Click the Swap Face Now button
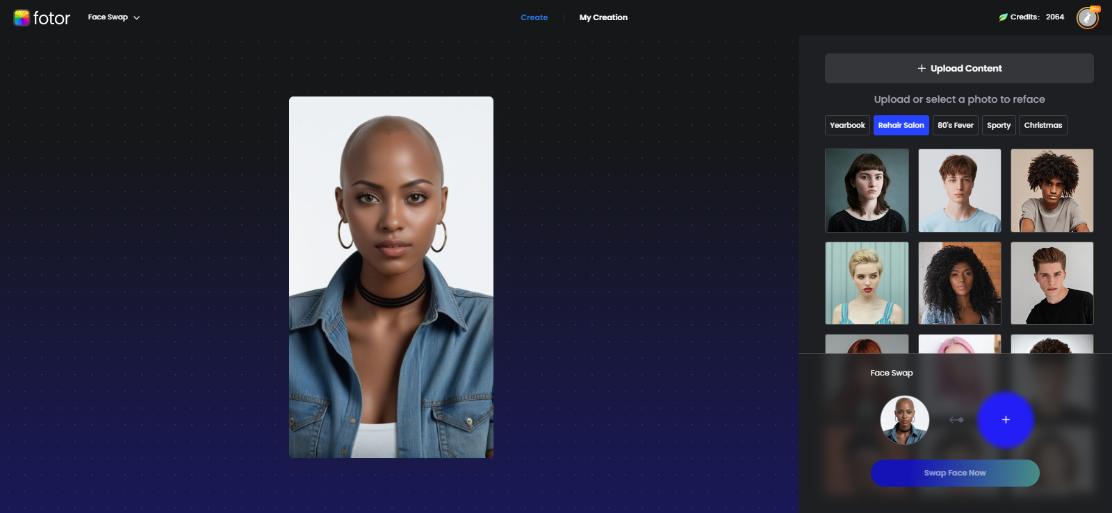1112x513 pixels. pos(955,473)
